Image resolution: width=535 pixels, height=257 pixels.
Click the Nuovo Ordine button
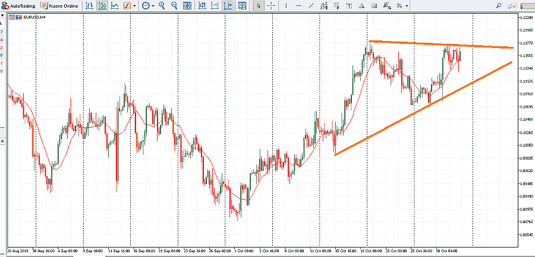(61, 6)
